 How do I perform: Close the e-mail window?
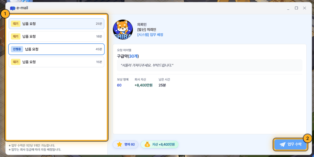[305, 8]
